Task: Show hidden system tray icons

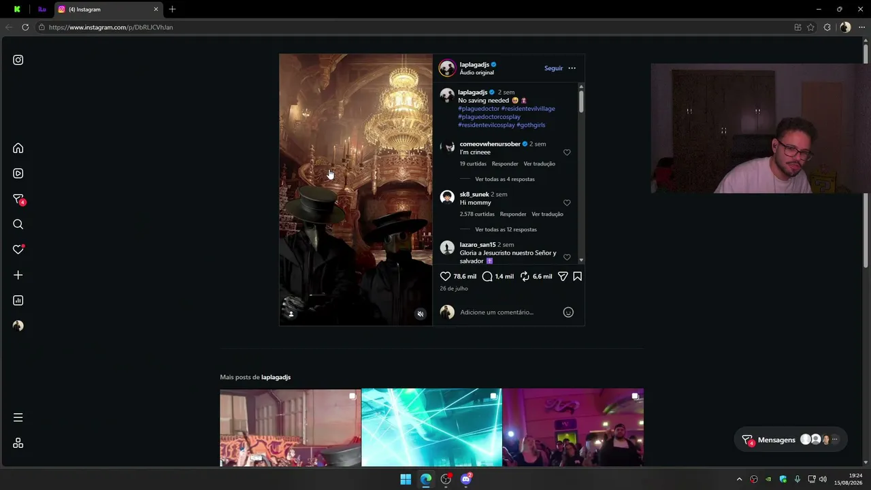Action: (740, 479)
